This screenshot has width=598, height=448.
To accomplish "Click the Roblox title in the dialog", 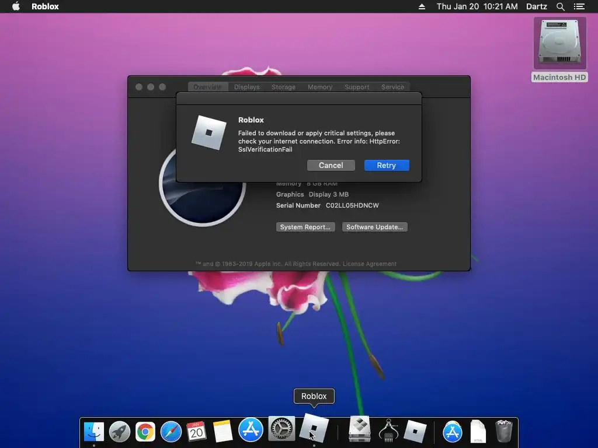I will tap(251, 120).
